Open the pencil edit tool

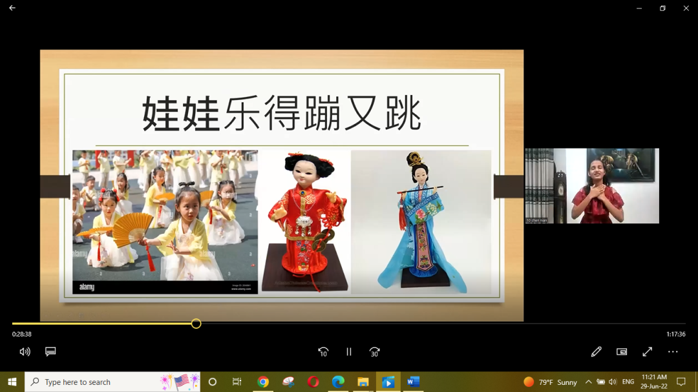coord(596,352)
